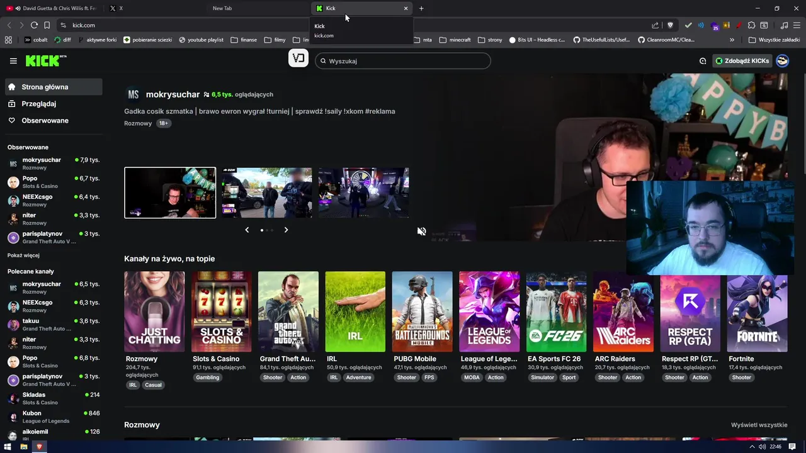This screenshot has height=453, width=806.
Task: Select the first carousel pagination dot
Action: point(262,230)
